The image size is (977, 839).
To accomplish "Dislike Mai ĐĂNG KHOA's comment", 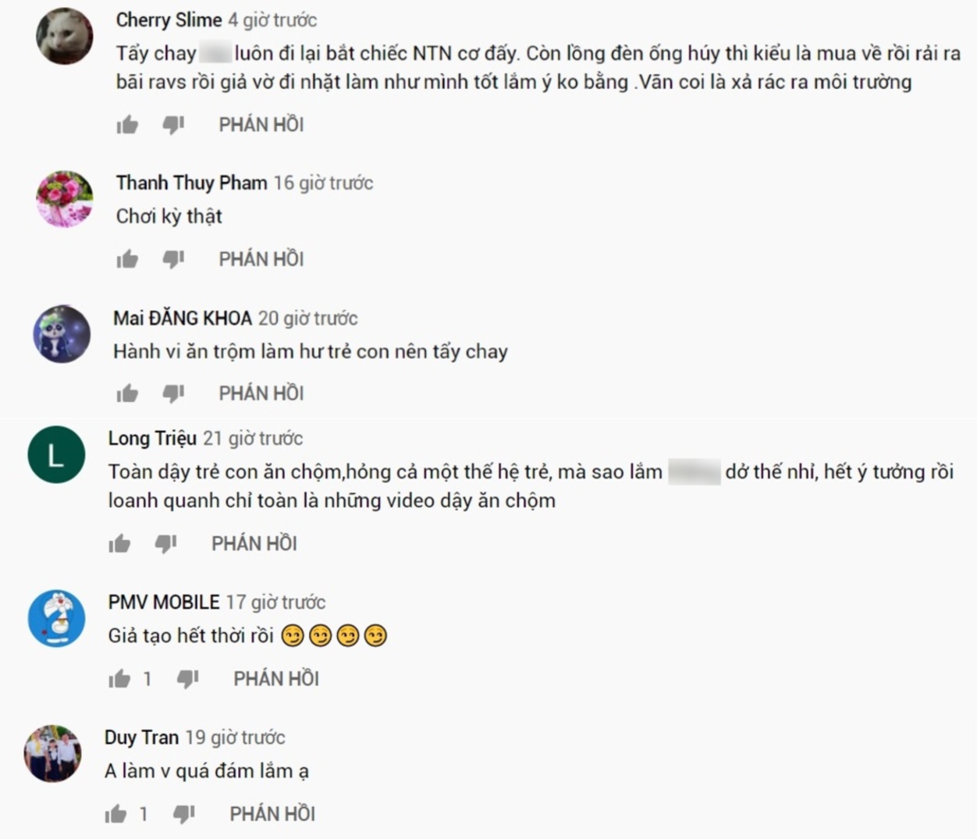I will [x=175, y=393].
